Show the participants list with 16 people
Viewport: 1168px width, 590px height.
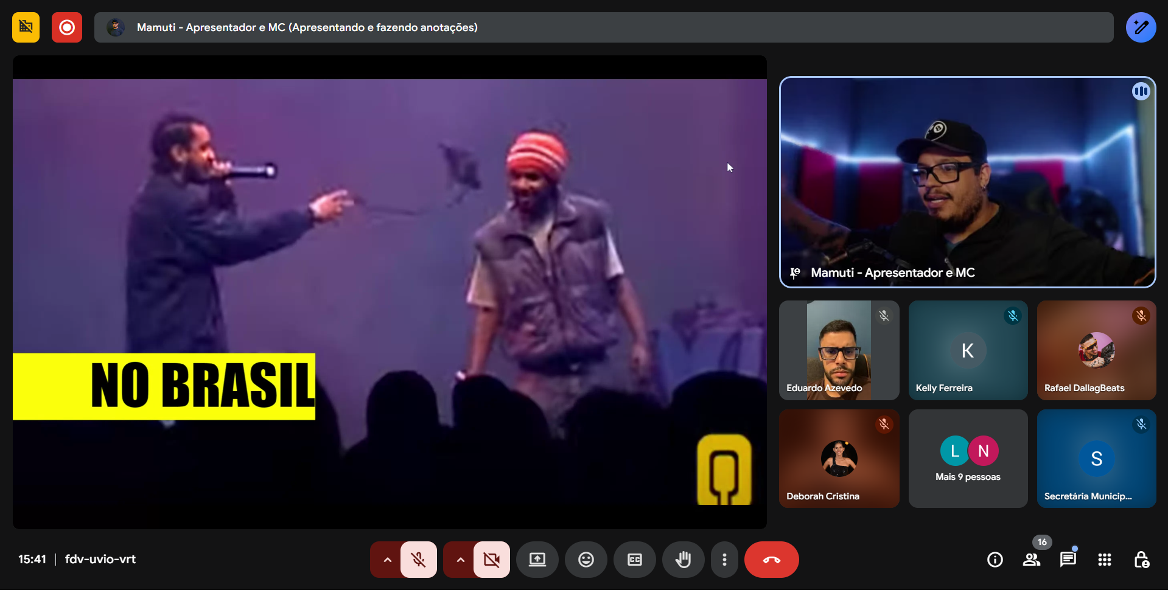click(x=1031, y=560)
